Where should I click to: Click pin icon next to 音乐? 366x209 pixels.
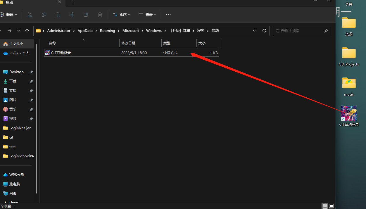tap(32, 109)
